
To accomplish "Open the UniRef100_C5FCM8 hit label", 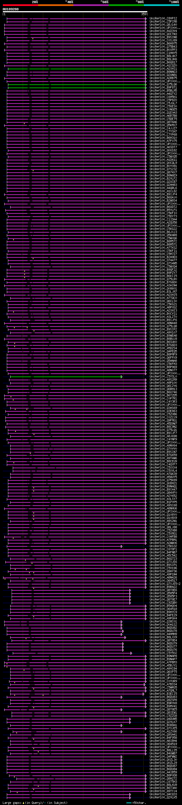I will pyautogui.click(x=163, y=22).
